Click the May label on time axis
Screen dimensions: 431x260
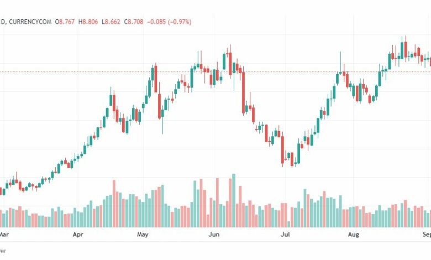[x=143, y=235]
